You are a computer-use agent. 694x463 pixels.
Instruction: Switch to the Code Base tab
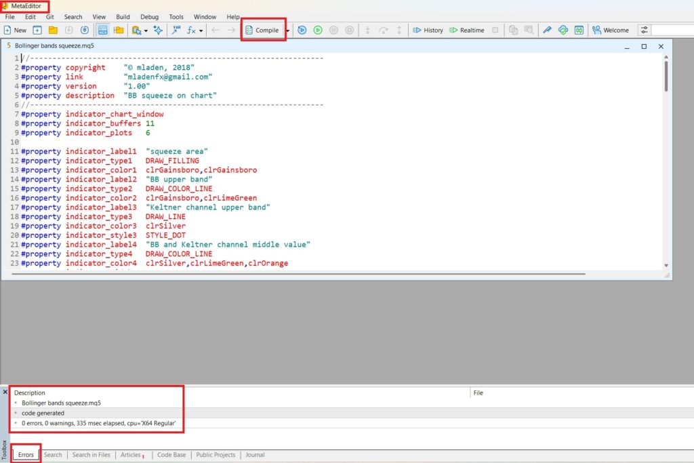pos(171,455)
